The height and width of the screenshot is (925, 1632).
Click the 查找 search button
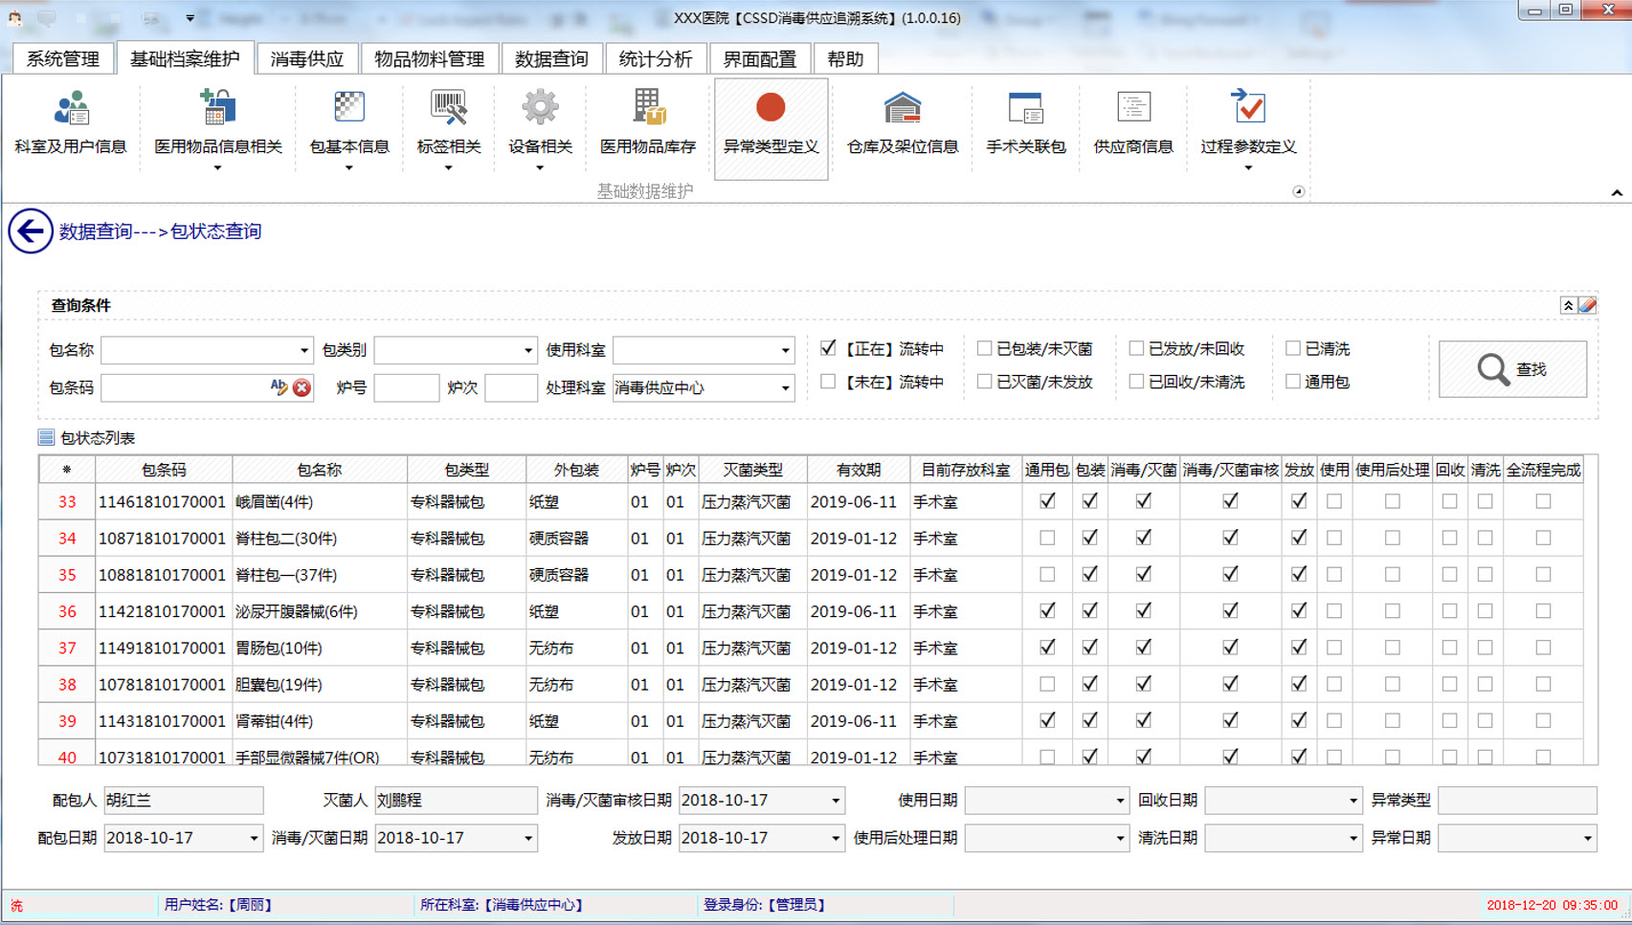coord(1510,368)
